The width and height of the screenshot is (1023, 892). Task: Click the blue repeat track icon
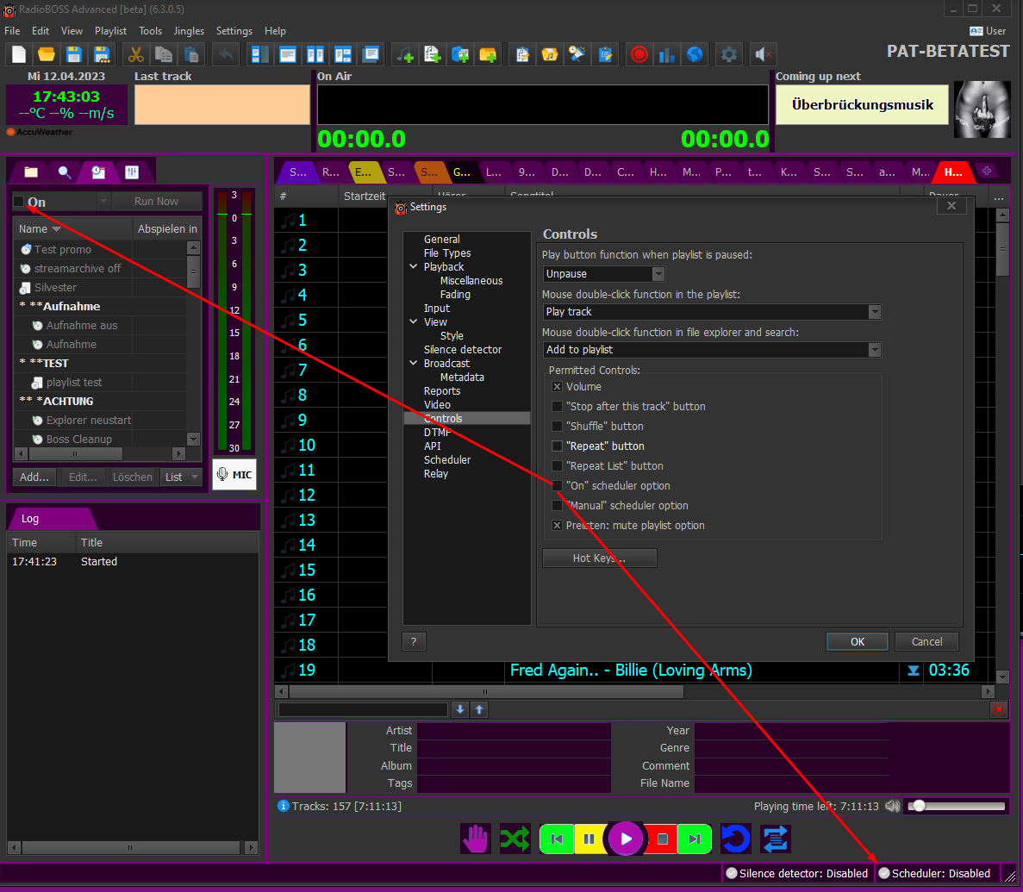[735, 839]
